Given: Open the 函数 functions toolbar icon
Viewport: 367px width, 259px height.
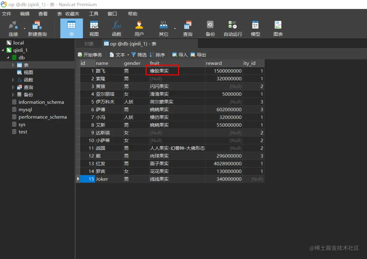Looking at the screenshot, I should pos(117,28).
